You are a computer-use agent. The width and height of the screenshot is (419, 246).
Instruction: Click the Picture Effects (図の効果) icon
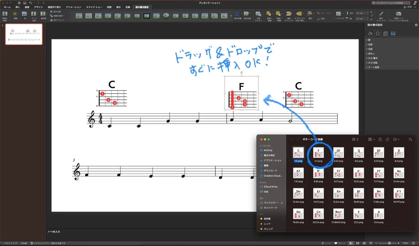(x=247, y=14)
